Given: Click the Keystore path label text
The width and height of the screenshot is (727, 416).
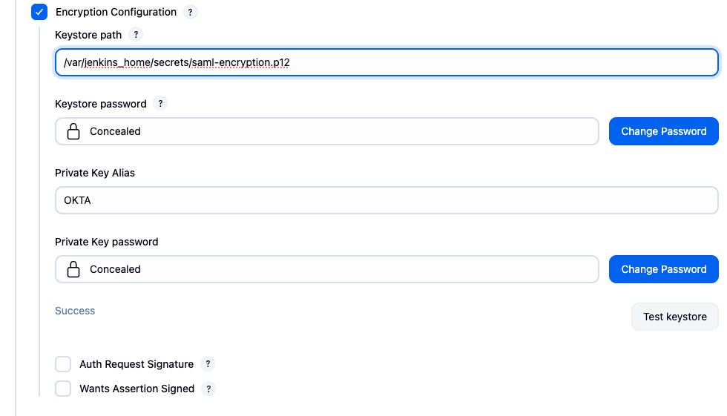Looking at the screenshot, I should 88,35.
